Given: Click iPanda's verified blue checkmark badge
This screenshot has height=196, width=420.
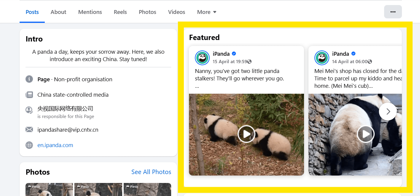Looking at the screenshot, I should point(233,54).
